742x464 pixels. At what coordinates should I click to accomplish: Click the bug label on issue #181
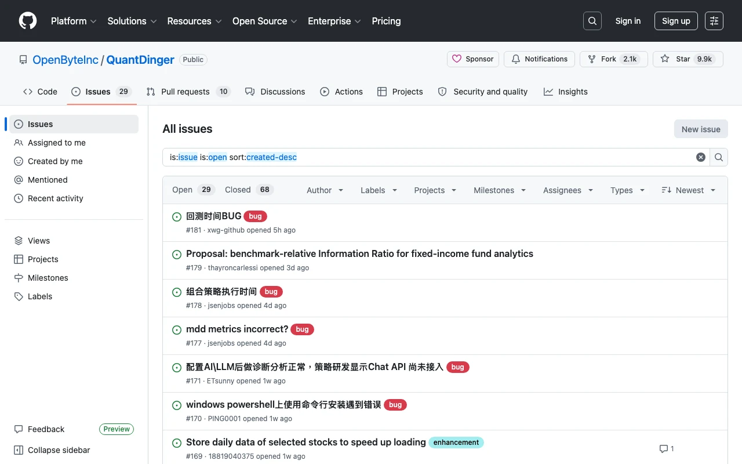256,216
